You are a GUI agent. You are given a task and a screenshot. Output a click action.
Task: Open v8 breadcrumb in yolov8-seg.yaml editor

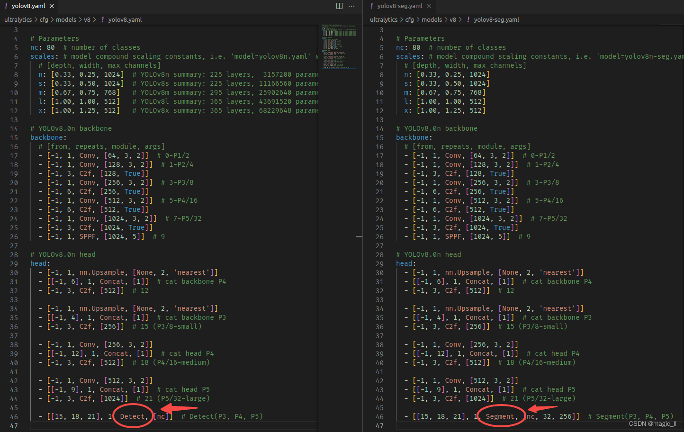tap(453, 20)
